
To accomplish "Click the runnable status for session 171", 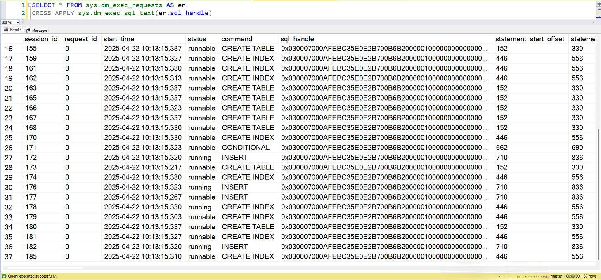I will coord(202,148).
